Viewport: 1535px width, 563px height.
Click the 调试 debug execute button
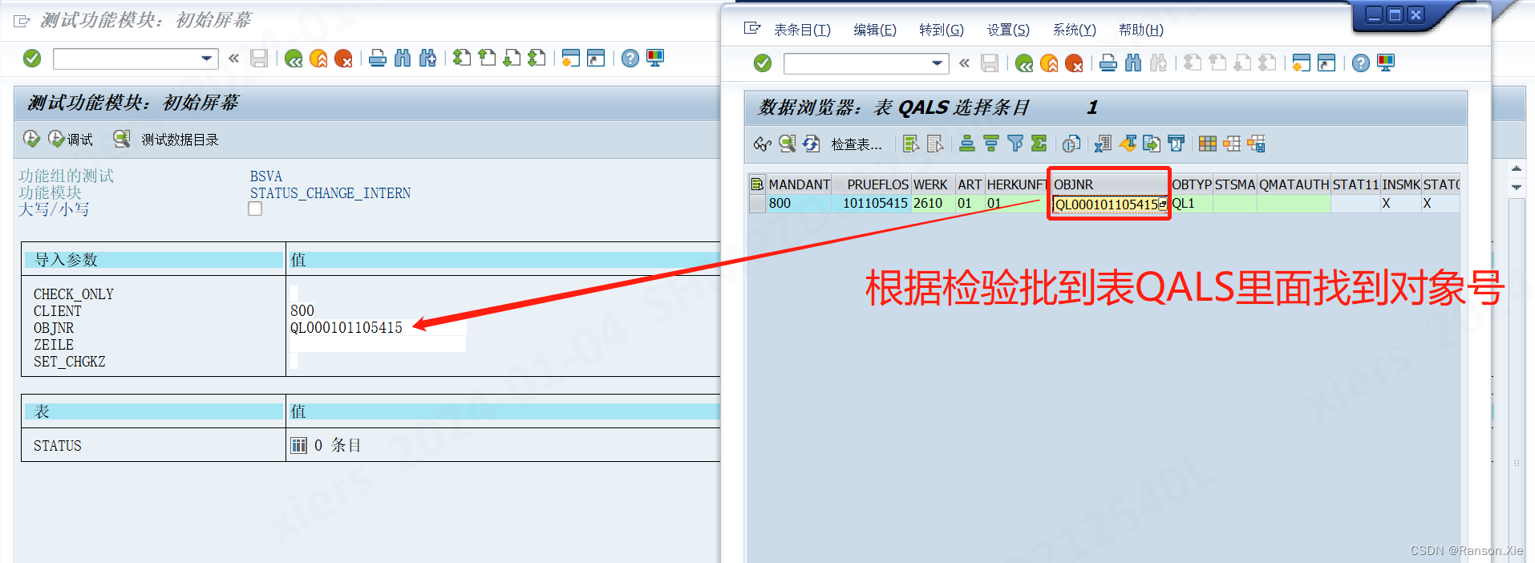click(x=71, y=140)
